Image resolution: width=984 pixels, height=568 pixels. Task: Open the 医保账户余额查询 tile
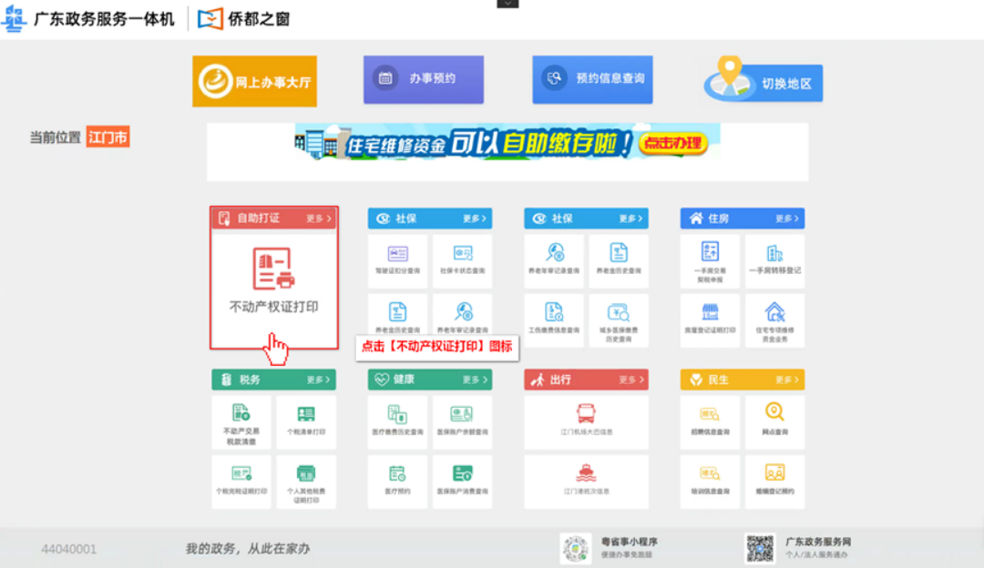coord(462,420)
